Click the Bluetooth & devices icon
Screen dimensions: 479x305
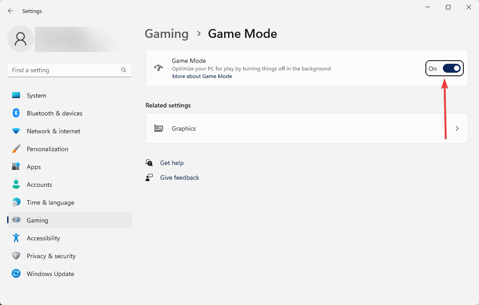click(16, 113)
